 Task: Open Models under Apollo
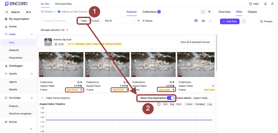pyautogui.click(x=13, y=89)
